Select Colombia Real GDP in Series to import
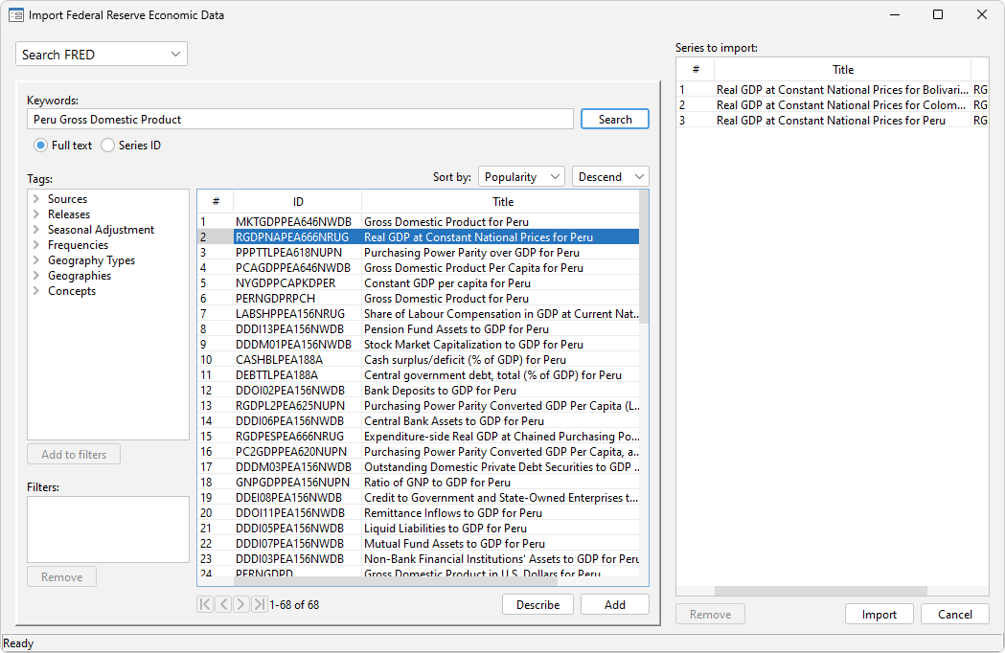 [833, 105]
